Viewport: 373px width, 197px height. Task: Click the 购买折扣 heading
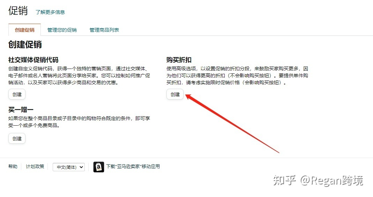pyautogui.click(x=179, y=60)
